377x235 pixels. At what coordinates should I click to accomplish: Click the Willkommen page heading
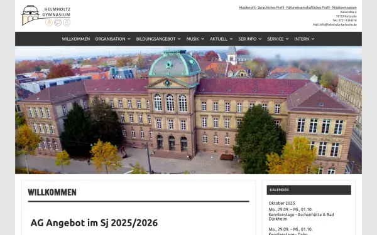tap(52, 192)
